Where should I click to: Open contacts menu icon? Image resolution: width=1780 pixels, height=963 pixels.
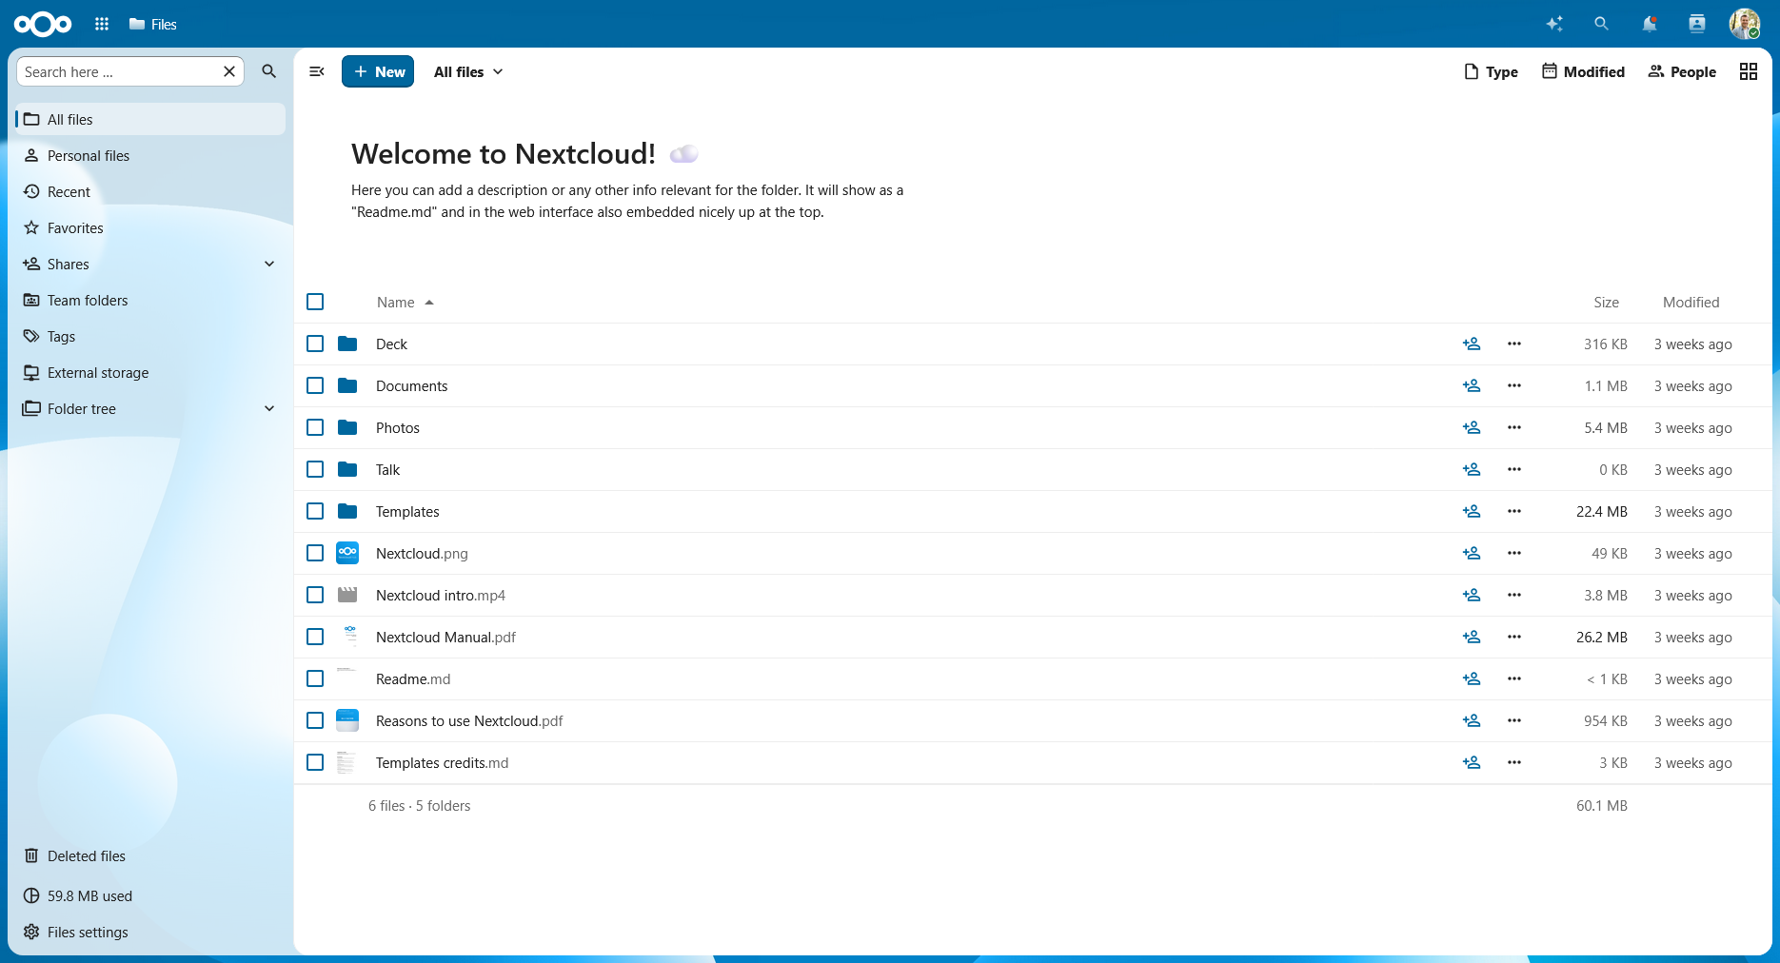[x=1697, y=24]
